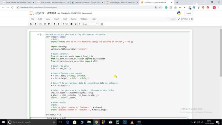222x125 pixels.
Task: Open the Mail app from the taskbar
Action: tap(111, 122)
